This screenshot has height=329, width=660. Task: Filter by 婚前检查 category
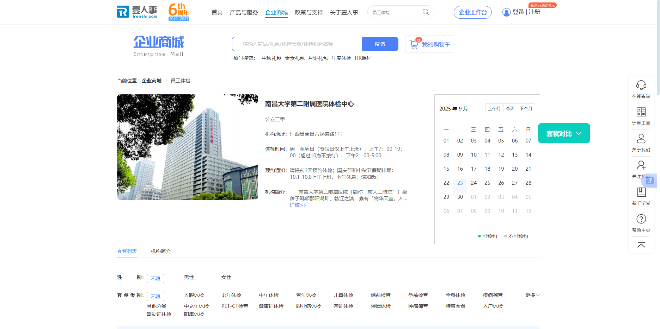tap(381, 295)
